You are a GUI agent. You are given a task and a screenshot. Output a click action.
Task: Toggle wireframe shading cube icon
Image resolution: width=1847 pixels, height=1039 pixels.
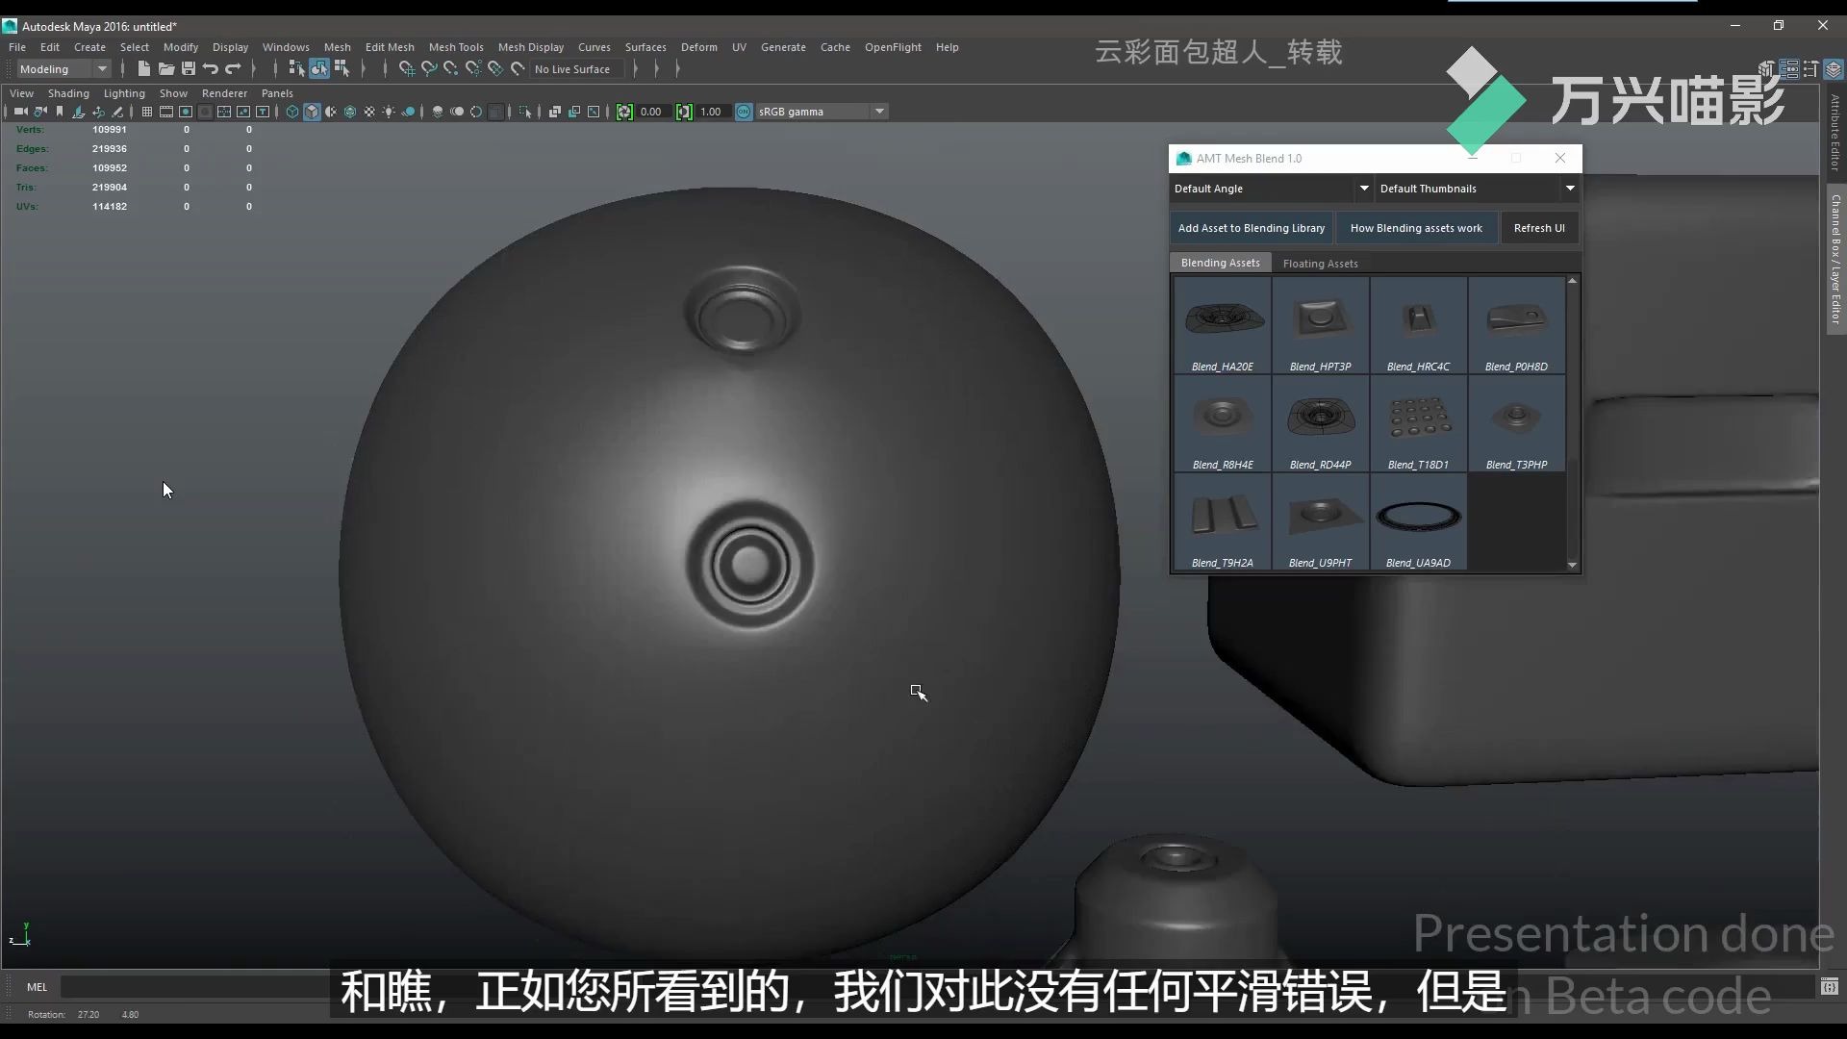292,112
